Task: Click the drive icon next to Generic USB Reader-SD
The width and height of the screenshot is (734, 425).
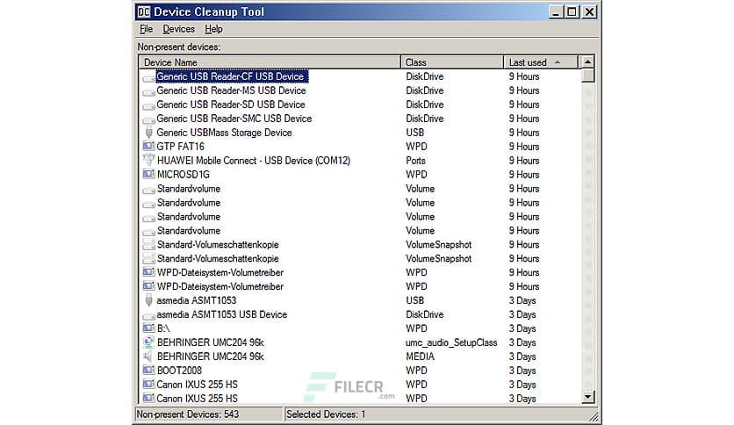Action: coord(149,105)
